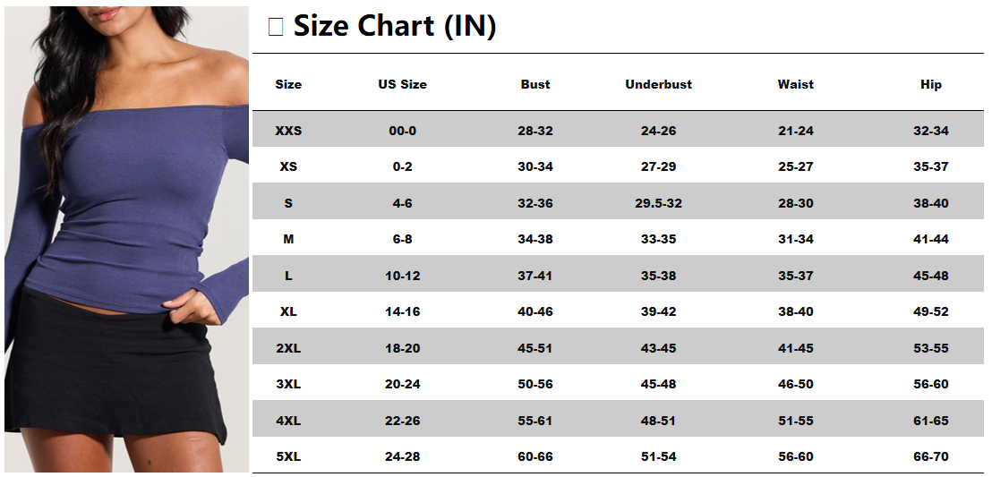Image resolution: width=992 pixels, height=477 pixels.
Task: Click the Size Chart (IN) heading
Action: pos(394,27)
